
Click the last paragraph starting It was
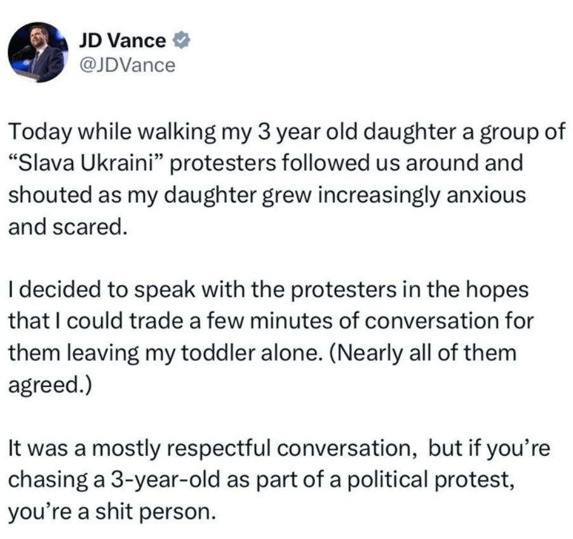point(267,480)
